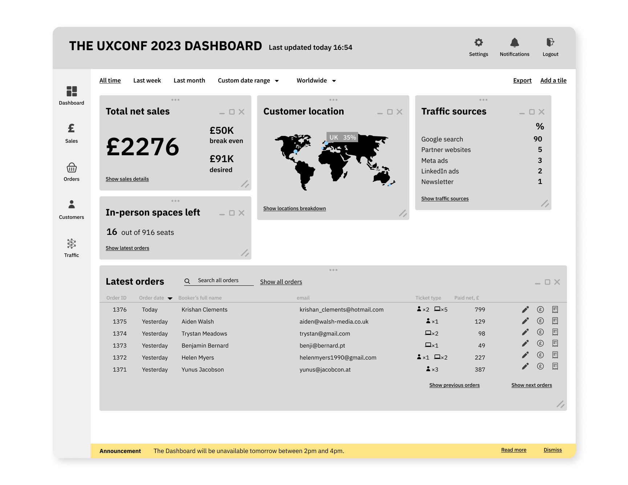Screen dimensions: 628x485
Task: Click the world map in Customer location
Action: click(x=335, y=162)
